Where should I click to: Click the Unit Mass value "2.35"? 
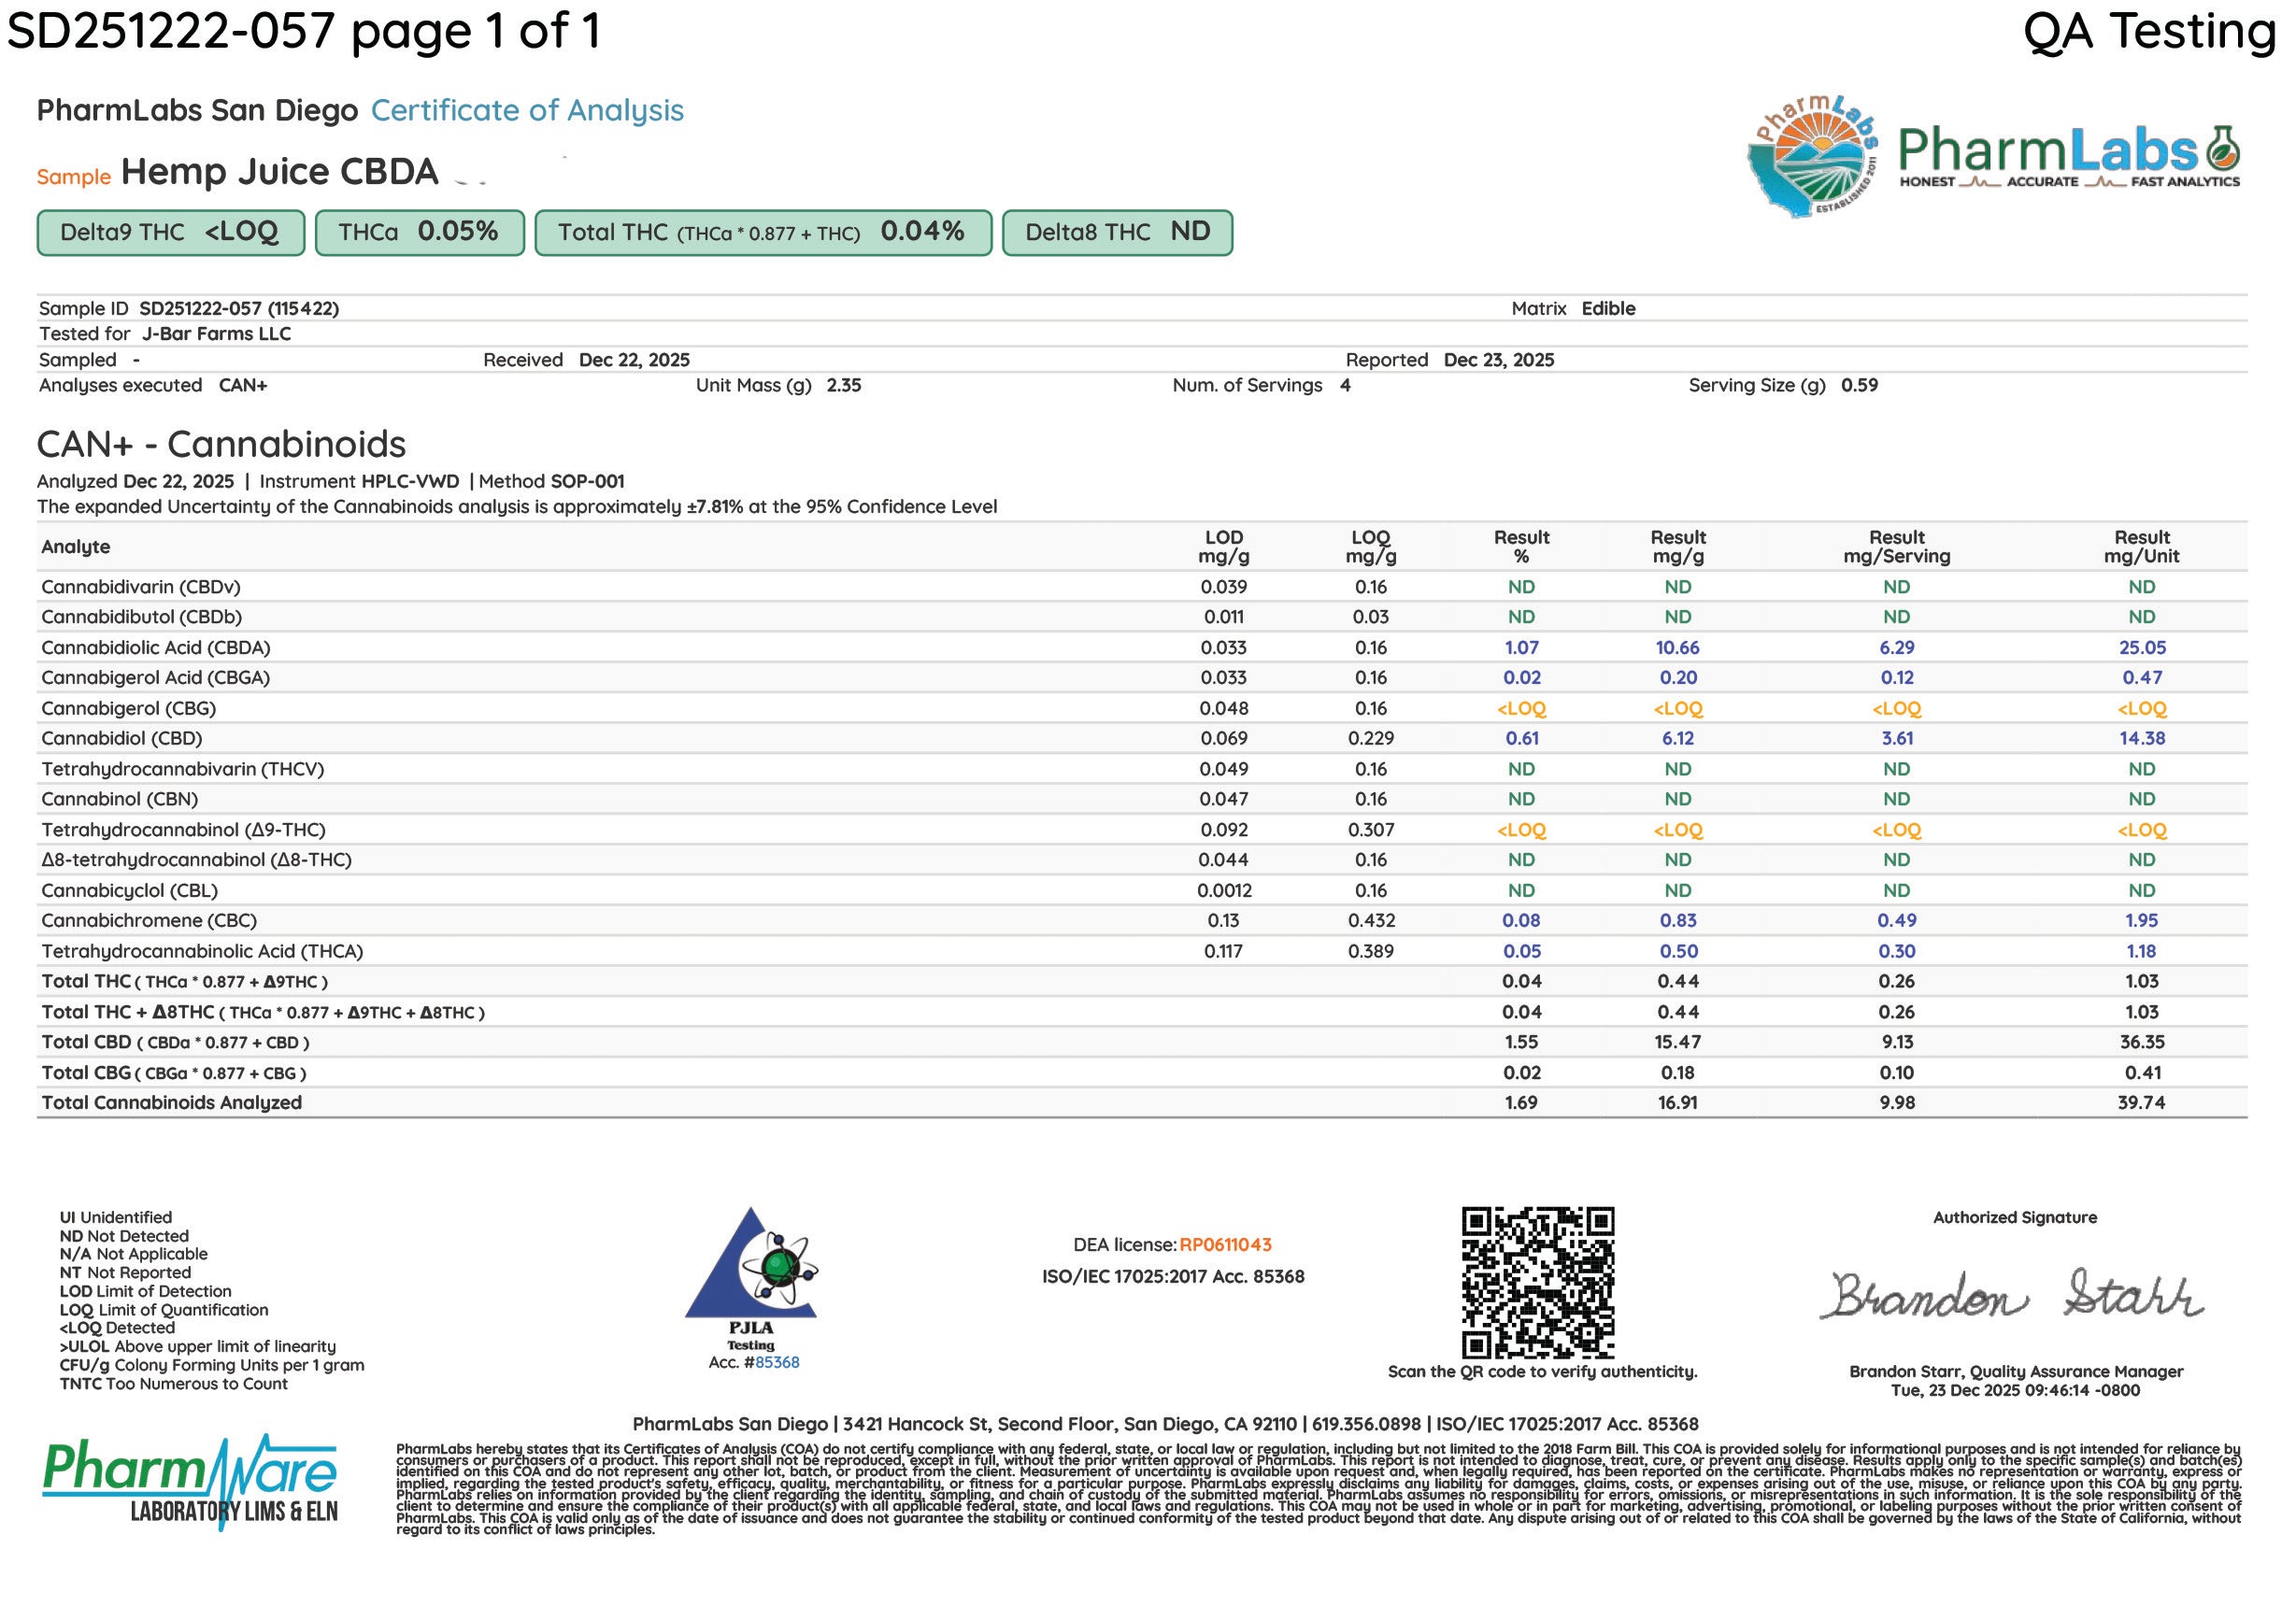(844, 385)
